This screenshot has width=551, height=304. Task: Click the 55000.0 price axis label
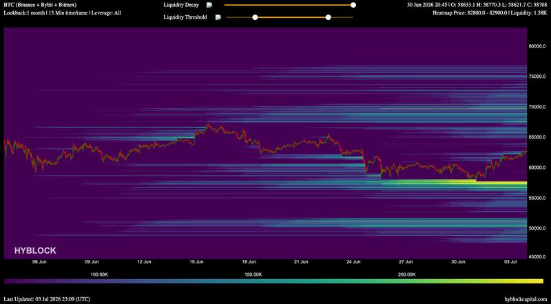pyautogui.click(x=537, y=198)
